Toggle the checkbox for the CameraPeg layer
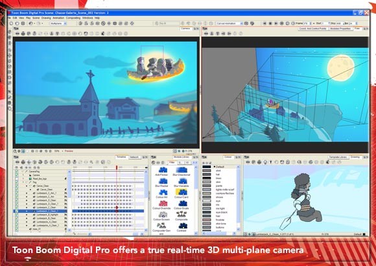376x266 pixels. click(x=17, y=172)
